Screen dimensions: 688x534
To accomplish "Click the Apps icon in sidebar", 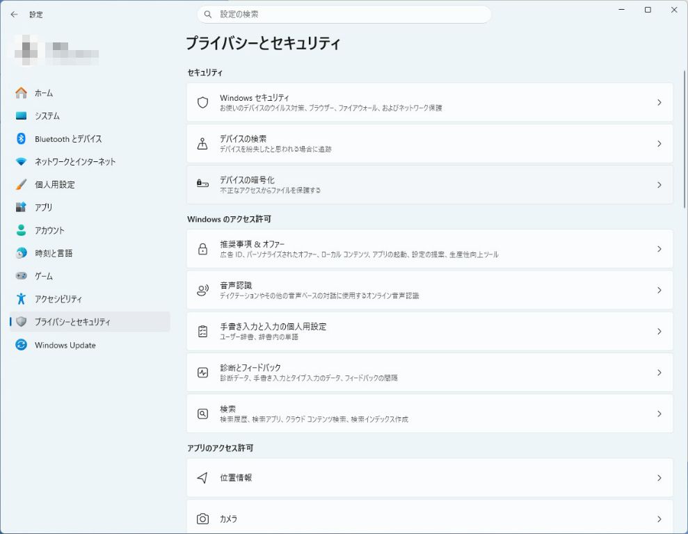I will [x=21, y=207].
